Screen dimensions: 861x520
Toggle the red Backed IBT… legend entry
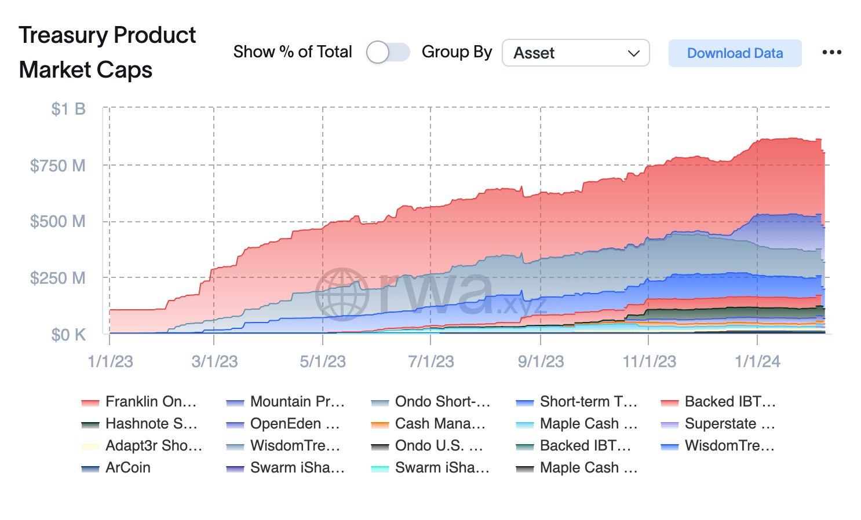pyautogui.click(x=718, y=402)
